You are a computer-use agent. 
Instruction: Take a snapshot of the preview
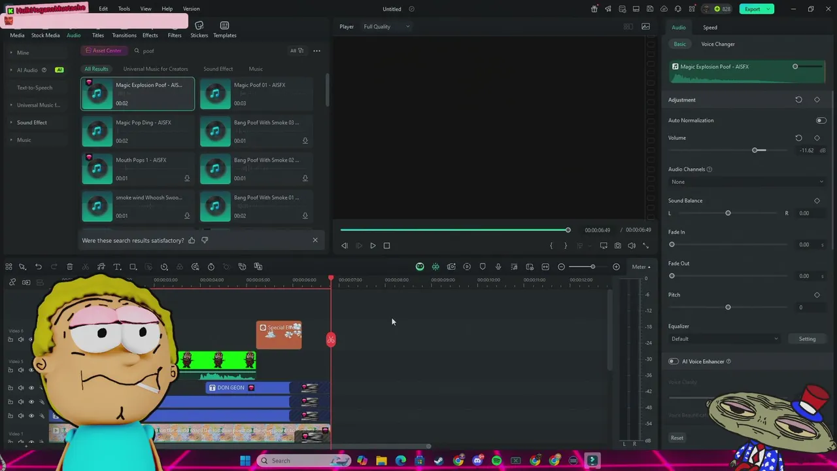(617, 245)
